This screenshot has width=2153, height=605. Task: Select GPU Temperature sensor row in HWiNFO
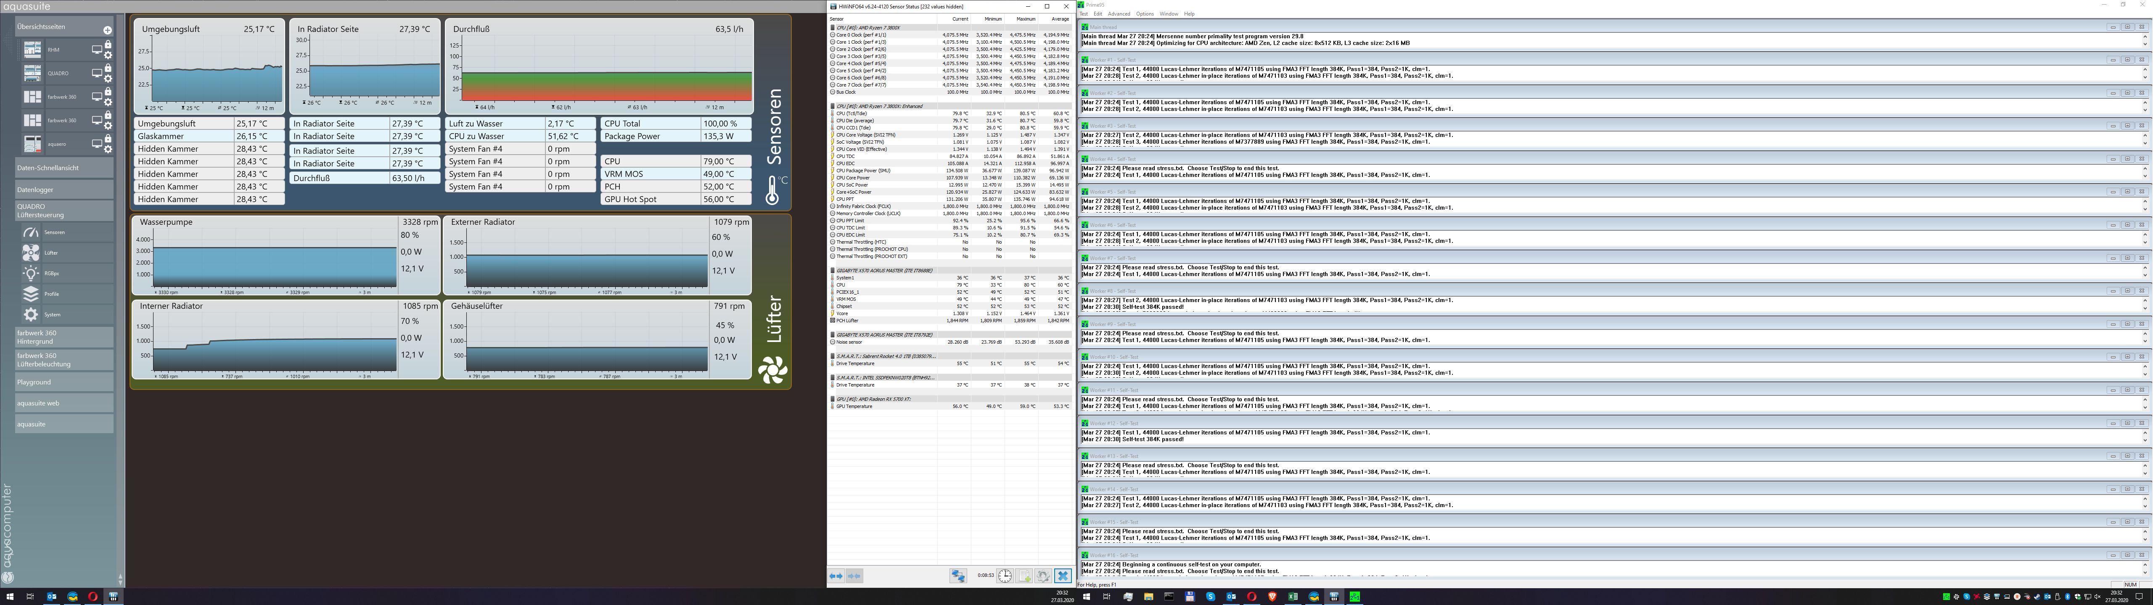950,406
